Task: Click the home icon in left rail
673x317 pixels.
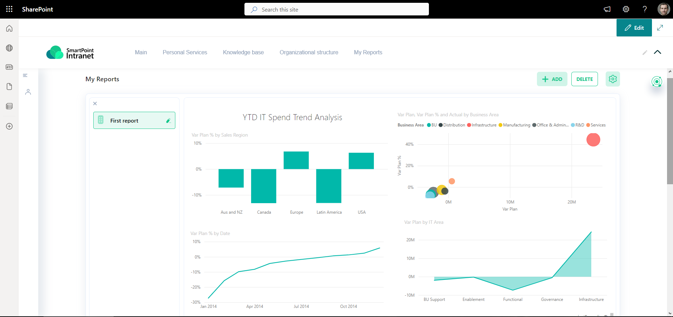Action: pyautogui.click(x=9, y=28)
